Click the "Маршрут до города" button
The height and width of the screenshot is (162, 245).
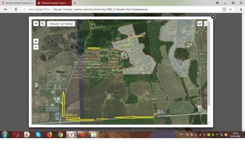point(61,24)
